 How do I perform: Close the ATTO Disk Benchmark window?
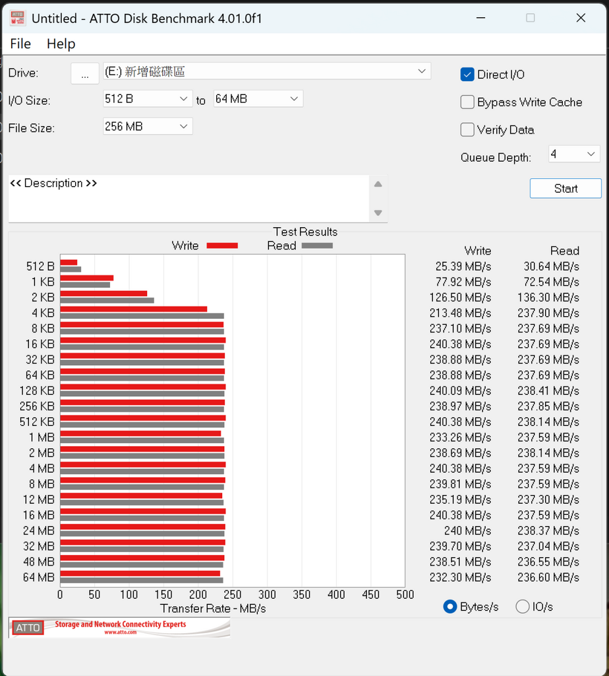[581, 18]
